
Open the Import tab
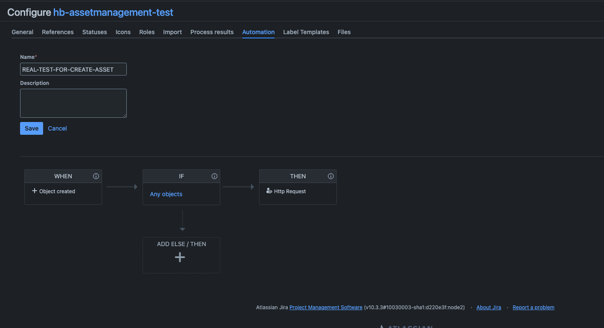(172, 32)
